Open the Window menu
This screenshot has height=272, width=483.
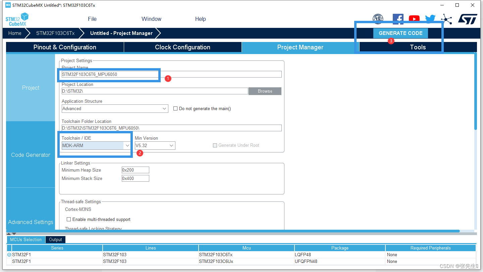tap(151, 19)
